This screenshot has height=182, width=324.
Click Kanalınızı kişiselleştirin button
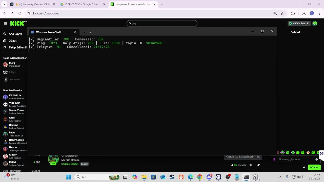click(242, 157)
